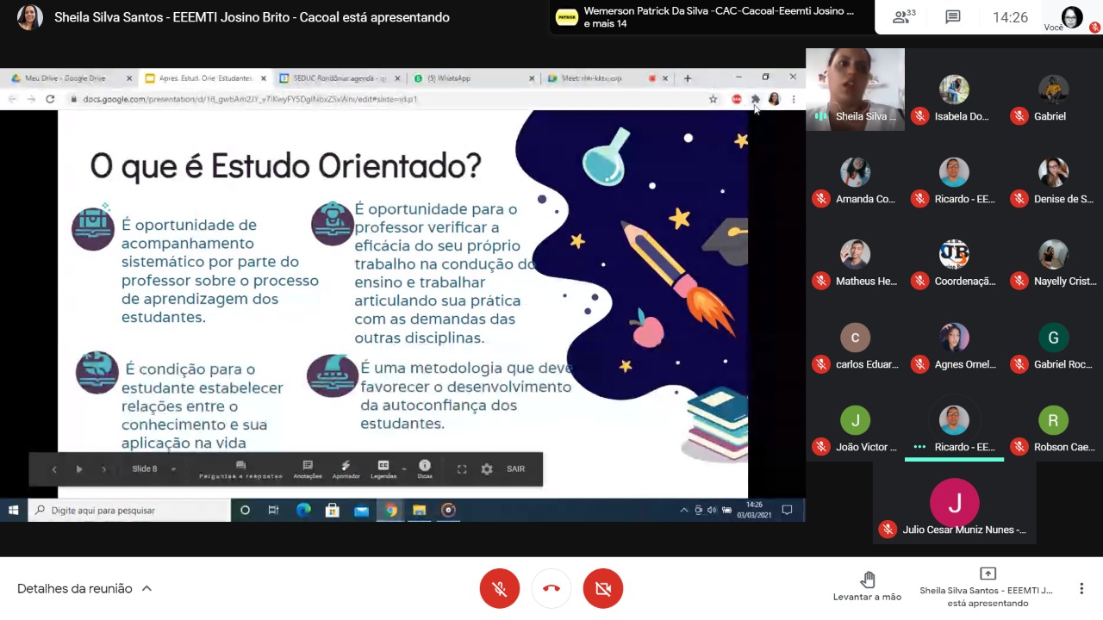Screen dimensions: 1103x620
Task: Open a new Chrome tab with plus button
Action: (687, 78)
